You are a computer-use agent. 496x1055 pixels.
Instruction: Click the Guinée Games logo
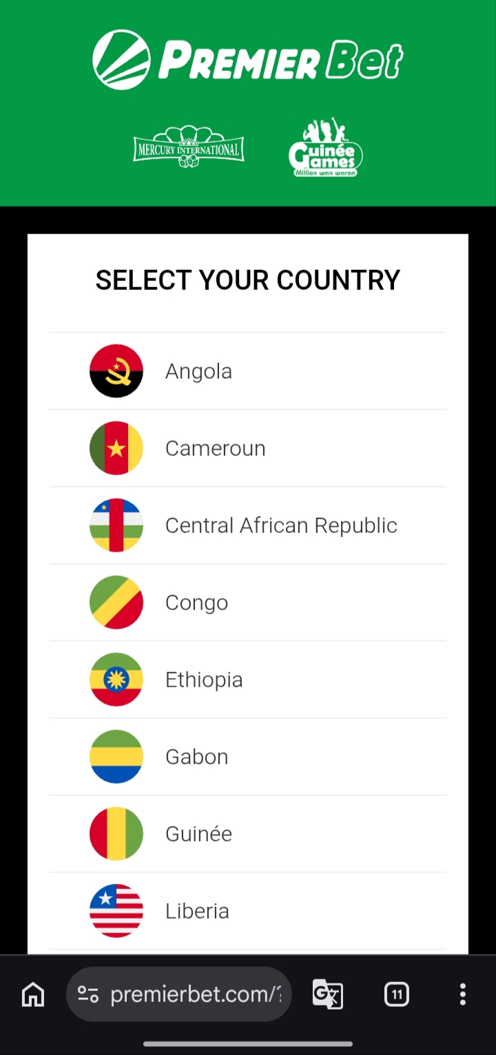pyautogui.click(x=325, y=147)
